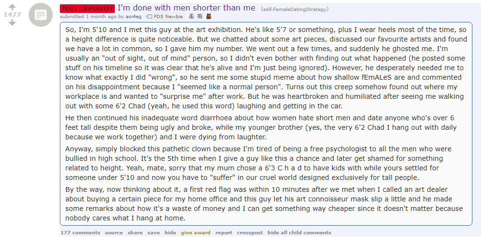Click the self-post text thumbnail icon

coord(41,15)
